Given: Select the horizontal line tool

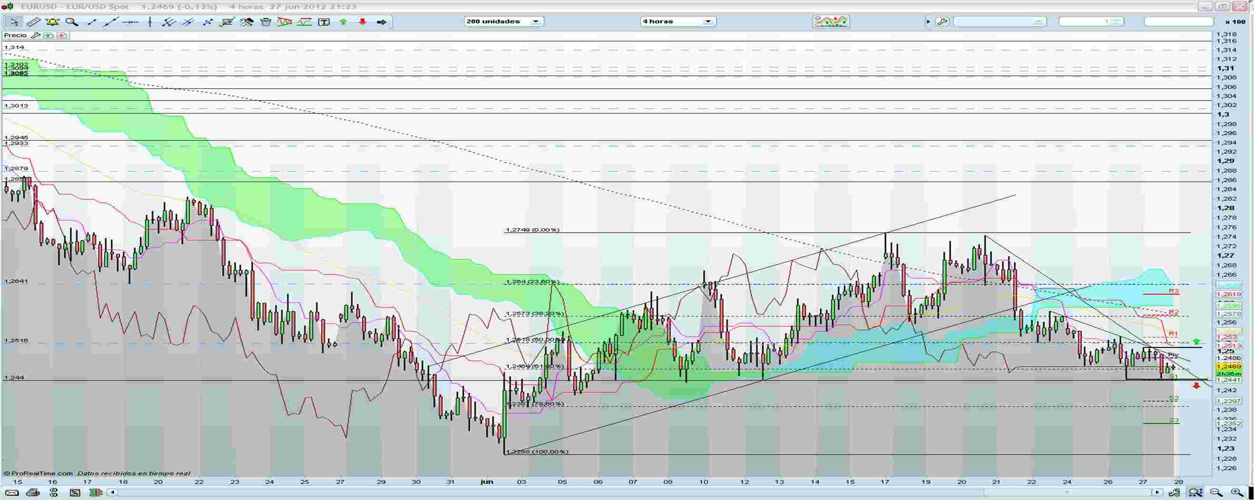Looking at the screenshot, I should pos(130,22).
